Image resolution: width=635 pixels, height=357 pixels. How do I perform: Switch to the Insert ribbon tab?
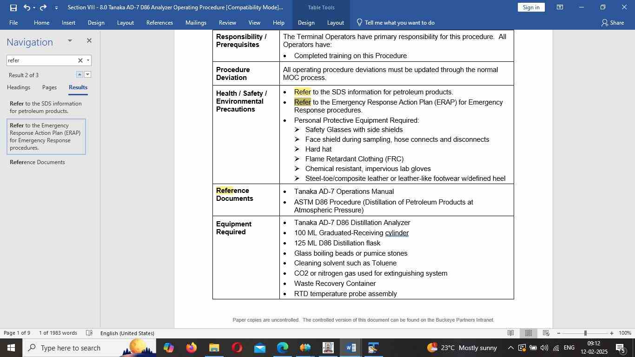point(68,22)
